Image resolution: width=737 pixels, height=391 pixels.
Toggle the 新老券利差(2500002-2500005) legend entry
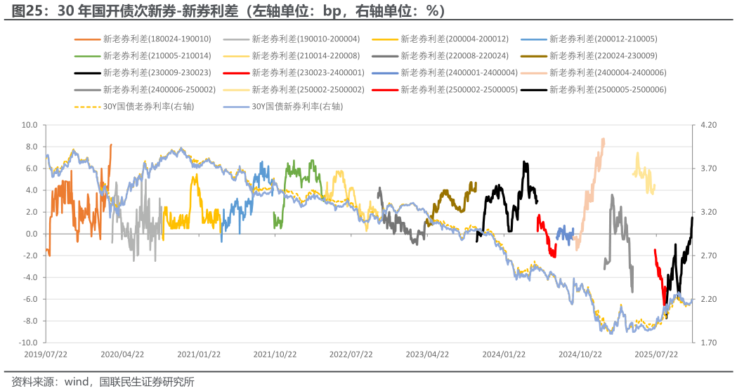coord(459,90)
